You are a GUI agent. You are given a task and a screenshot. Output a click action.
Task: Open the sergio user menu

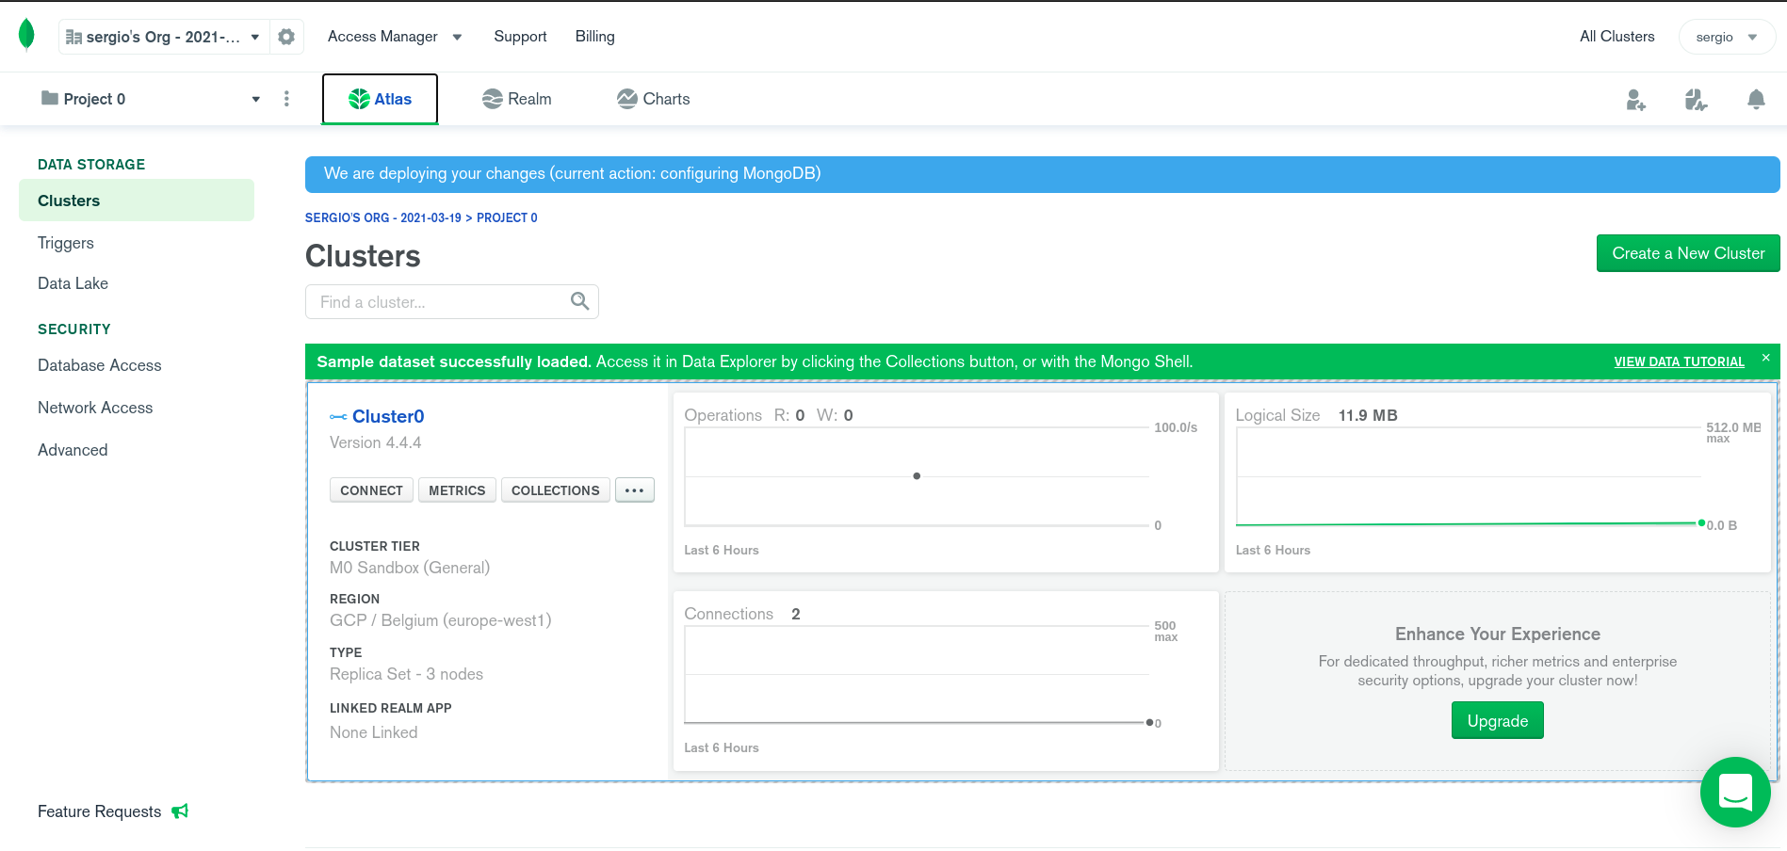coord(1726,37)
